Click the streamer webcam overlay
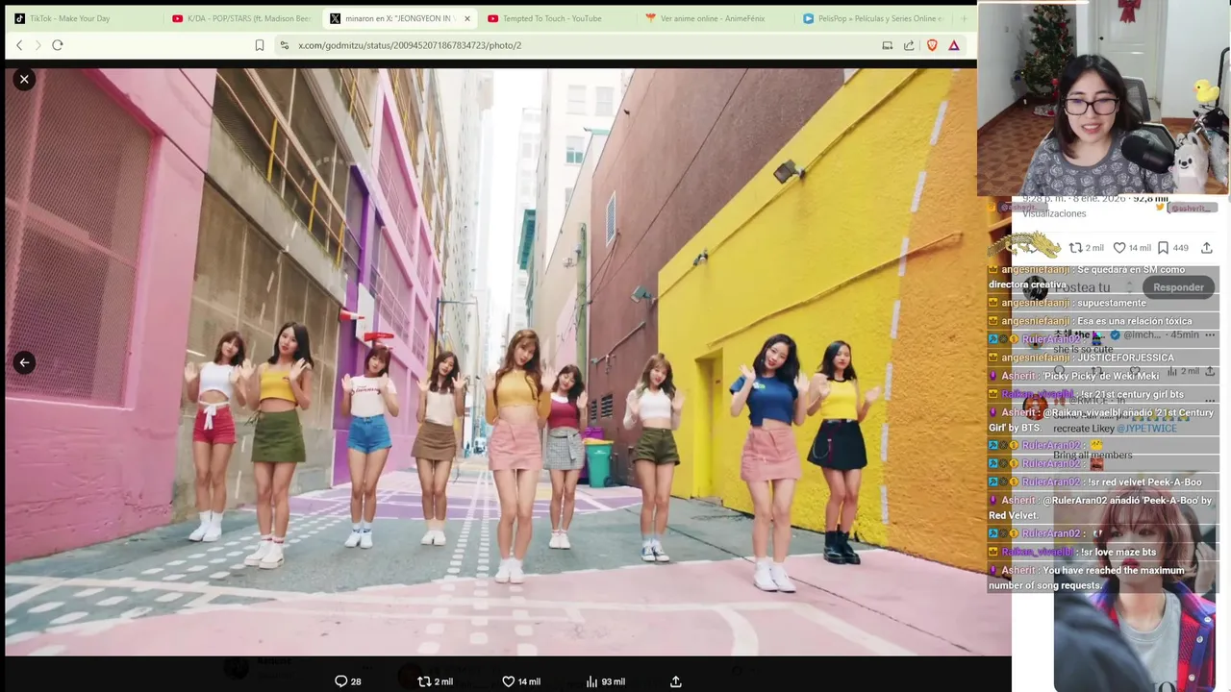This screenshot has width=1231, height=692. coord(1103,98)
